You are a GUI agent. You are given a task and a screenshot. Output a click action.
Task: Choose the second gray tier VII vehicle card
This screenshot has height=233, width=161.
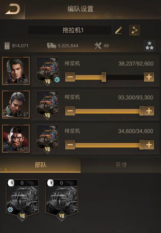pyautogui.click(x=62, y=199)
